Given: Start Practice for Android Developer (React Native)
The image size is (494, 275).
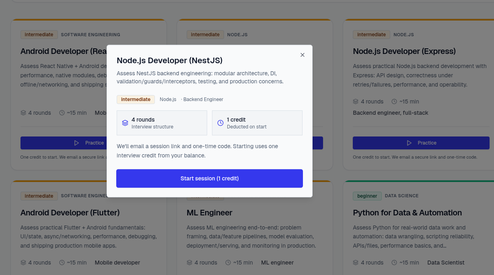Looking at the screenshot, I should (x=64, y=143).
